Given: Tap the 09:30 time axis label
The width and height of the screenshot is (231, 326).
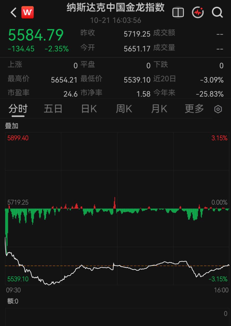Looking at the screenshot, I should pyautogui.click(x=13, y=290).
